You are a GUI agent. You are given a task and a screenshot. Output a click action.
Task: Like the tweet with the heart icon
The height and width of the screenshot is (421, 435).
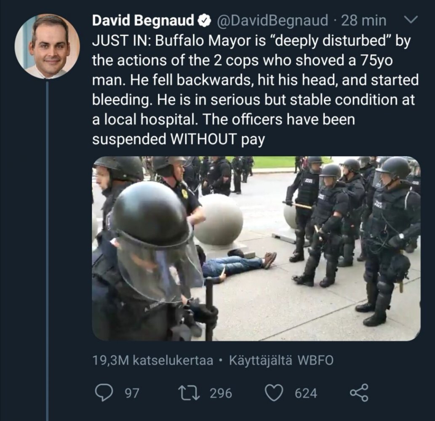click(275, 393)
